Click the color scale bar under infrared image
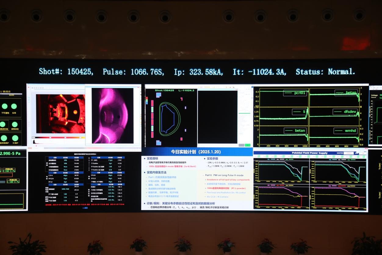Screen dimensions: 382x255 tap(58, 137)
